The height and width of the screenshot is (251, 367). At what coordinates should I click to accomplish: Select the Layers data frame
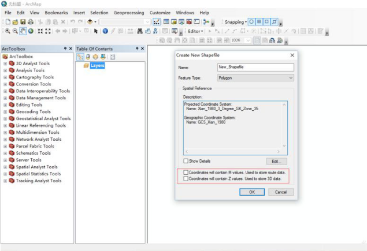click(x=97, y=65)
